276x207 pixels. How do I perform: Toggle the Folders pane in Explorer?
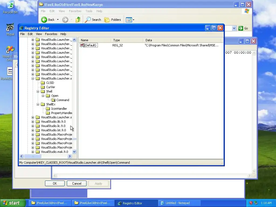(x=113, y=20)
